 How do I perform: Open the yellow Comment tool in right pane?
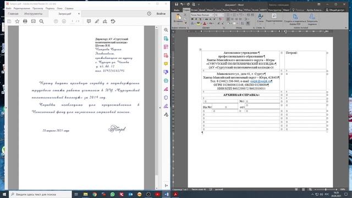click(166, 64)
